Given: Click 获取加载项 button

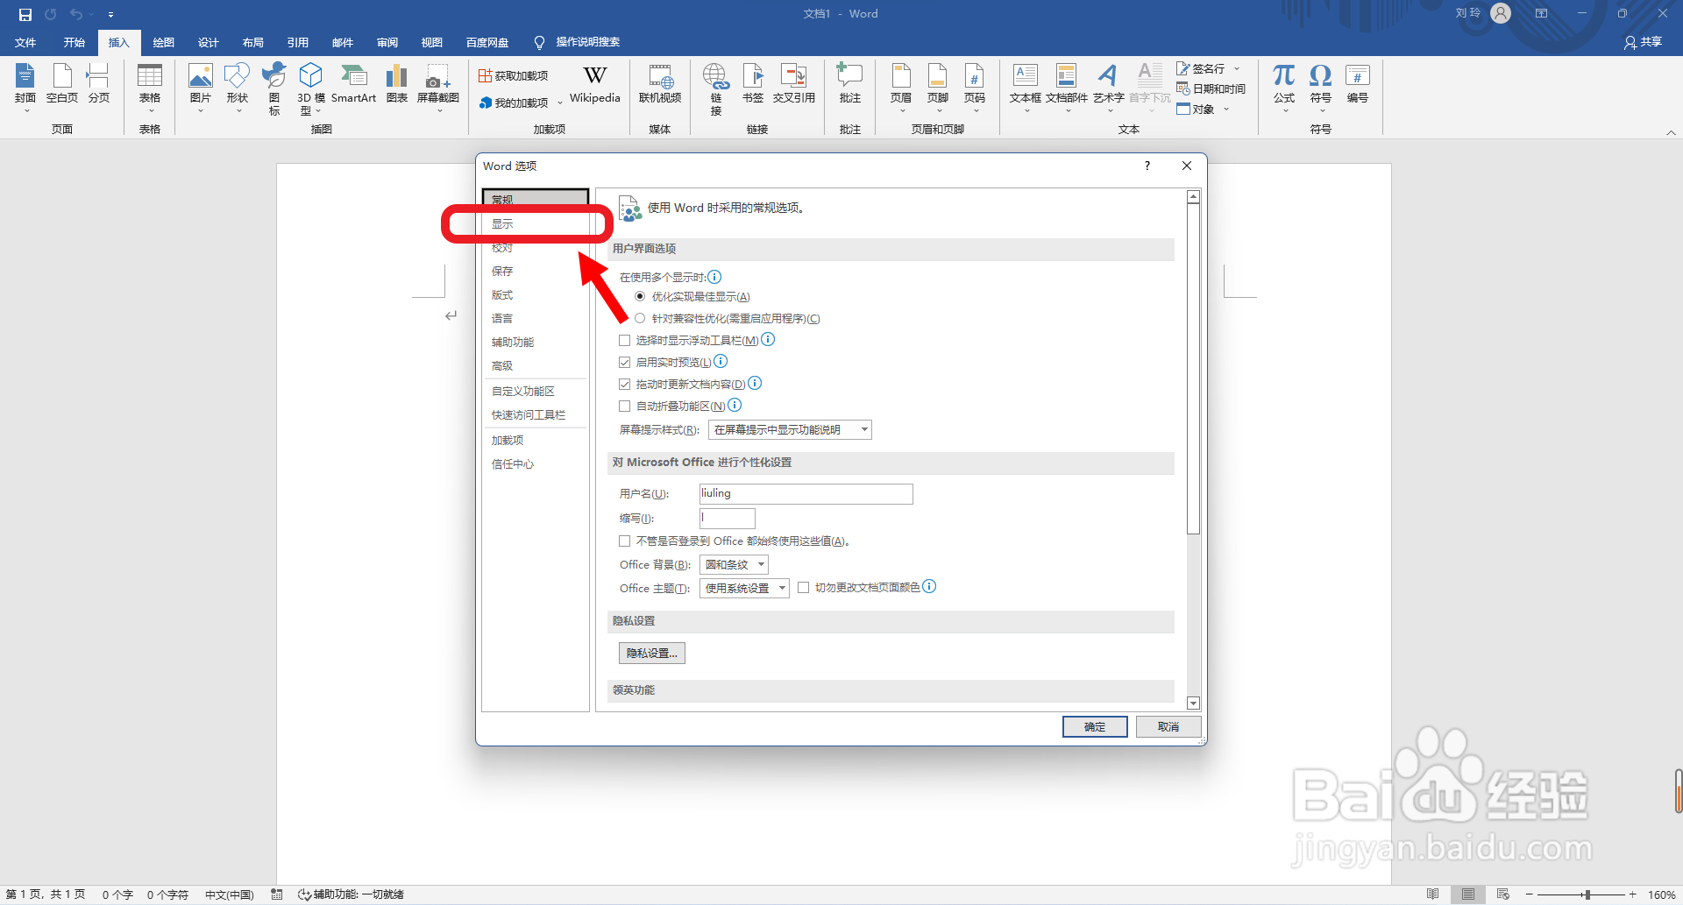Looking at the screenshot, I should click(x=514, y=76).
